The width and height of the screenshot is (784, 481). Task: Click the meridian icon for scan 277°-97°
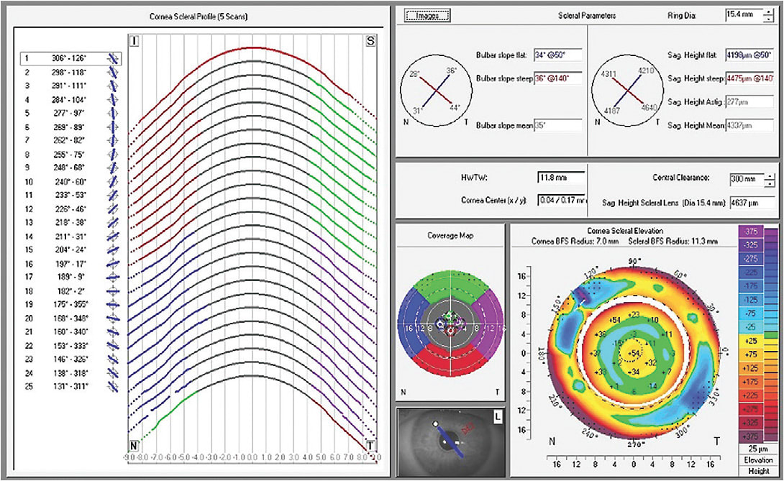pyautogui.click(x=114, y=114)
